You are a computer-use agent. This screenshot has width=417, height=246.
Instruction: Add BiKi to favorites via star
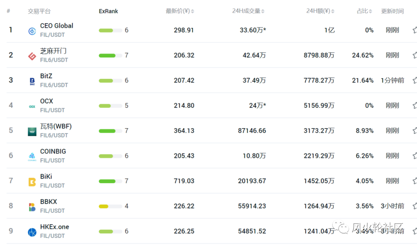click(415, 181)
